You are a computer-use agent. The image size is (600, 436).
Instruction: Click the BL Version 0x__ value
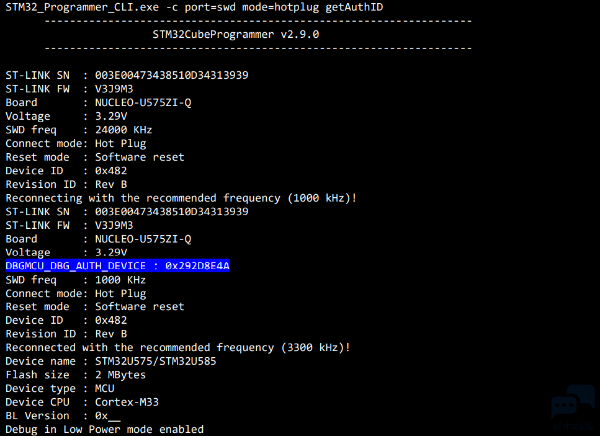click(107, 416)
